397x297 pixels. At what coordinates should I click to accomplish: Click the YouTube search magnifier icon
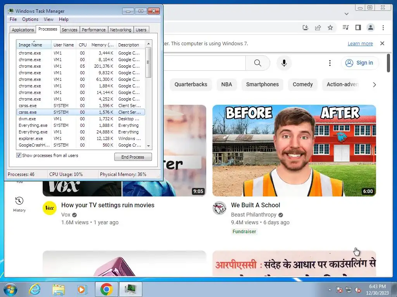coord(257,63)
